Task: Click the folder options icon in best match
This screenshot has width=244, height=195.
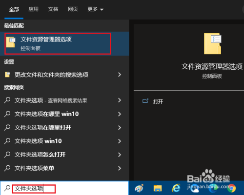Action: [11, 42]
